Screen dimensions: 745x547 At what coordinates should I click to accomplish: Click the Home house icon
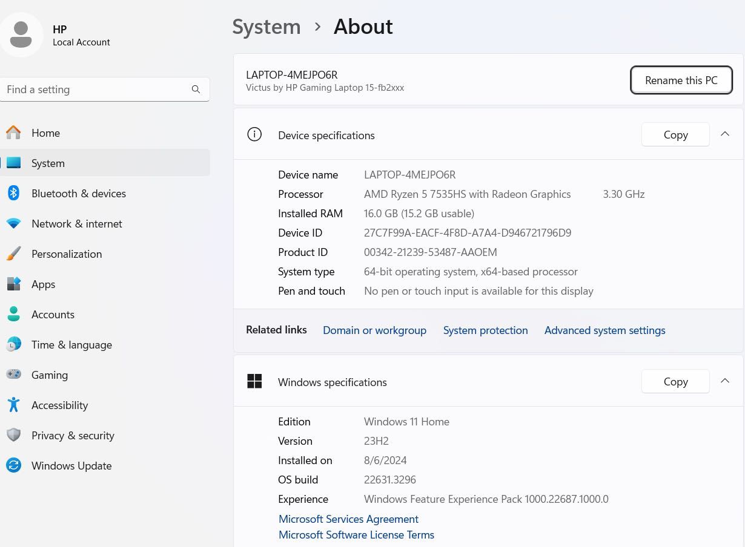[13, 133]
